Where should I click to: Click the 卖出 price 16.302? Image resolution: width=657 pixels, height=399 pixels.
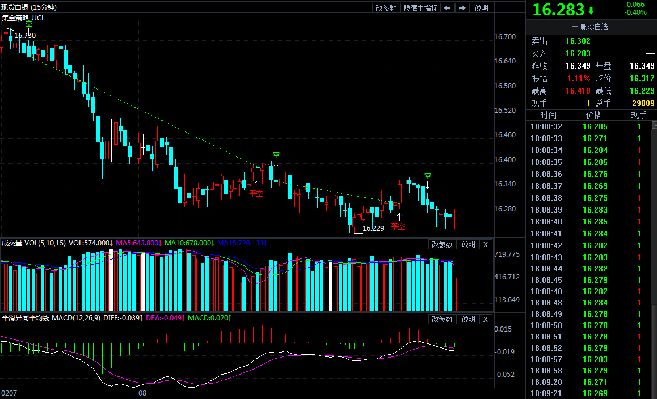pyautogui.click(x=578, y=41)
